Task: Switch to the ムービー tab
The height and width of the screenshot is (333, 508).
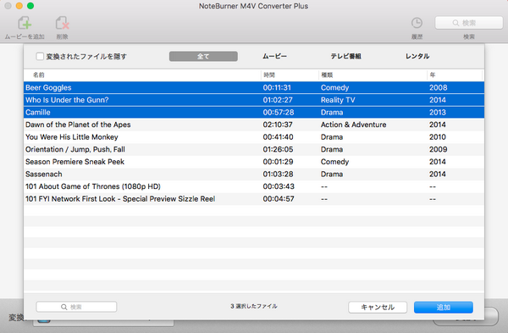Action: [274, 57]
